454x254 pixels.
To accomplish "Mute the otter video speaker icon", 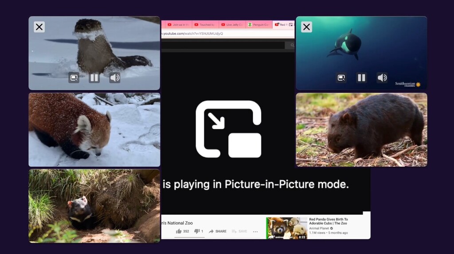I will (x=115, y=78).
